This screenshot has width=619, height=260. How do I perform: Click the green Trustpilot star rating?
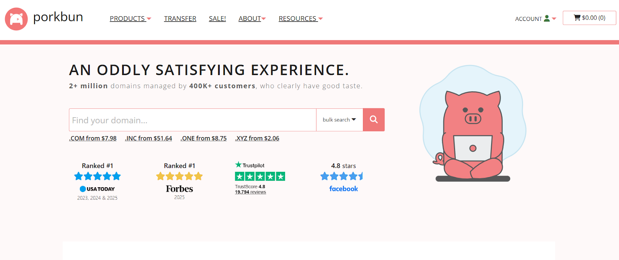260,176
